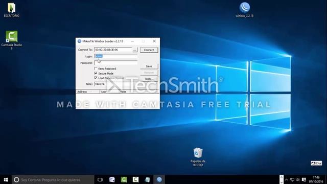Sort by the Address column header
The image size is (327, 184).
click(x=88, y=91)
